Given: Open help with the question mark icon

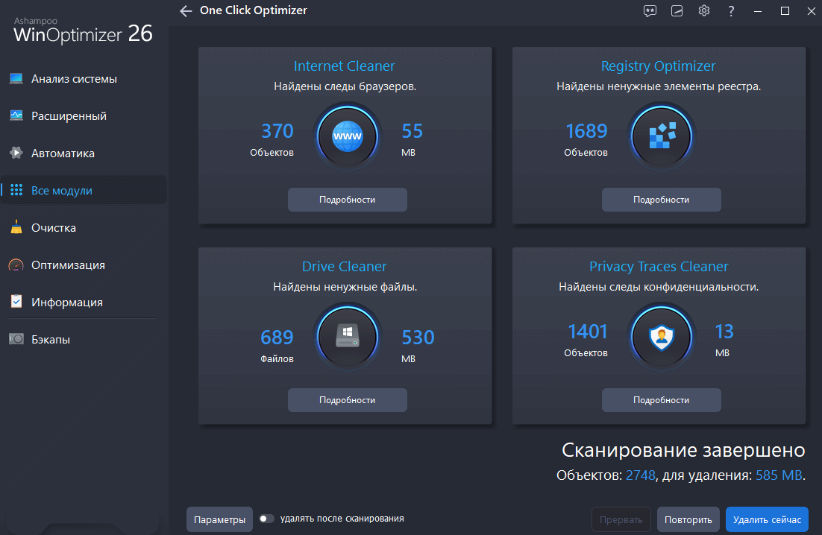Looking at the screenshot, I should tap(731, 11).
